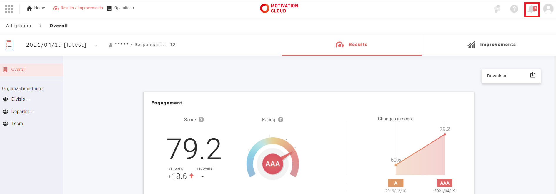The width and height of the screenshot is (556, 194).
Task: Open the app grid launcher icon
Action: click(9, 9)
